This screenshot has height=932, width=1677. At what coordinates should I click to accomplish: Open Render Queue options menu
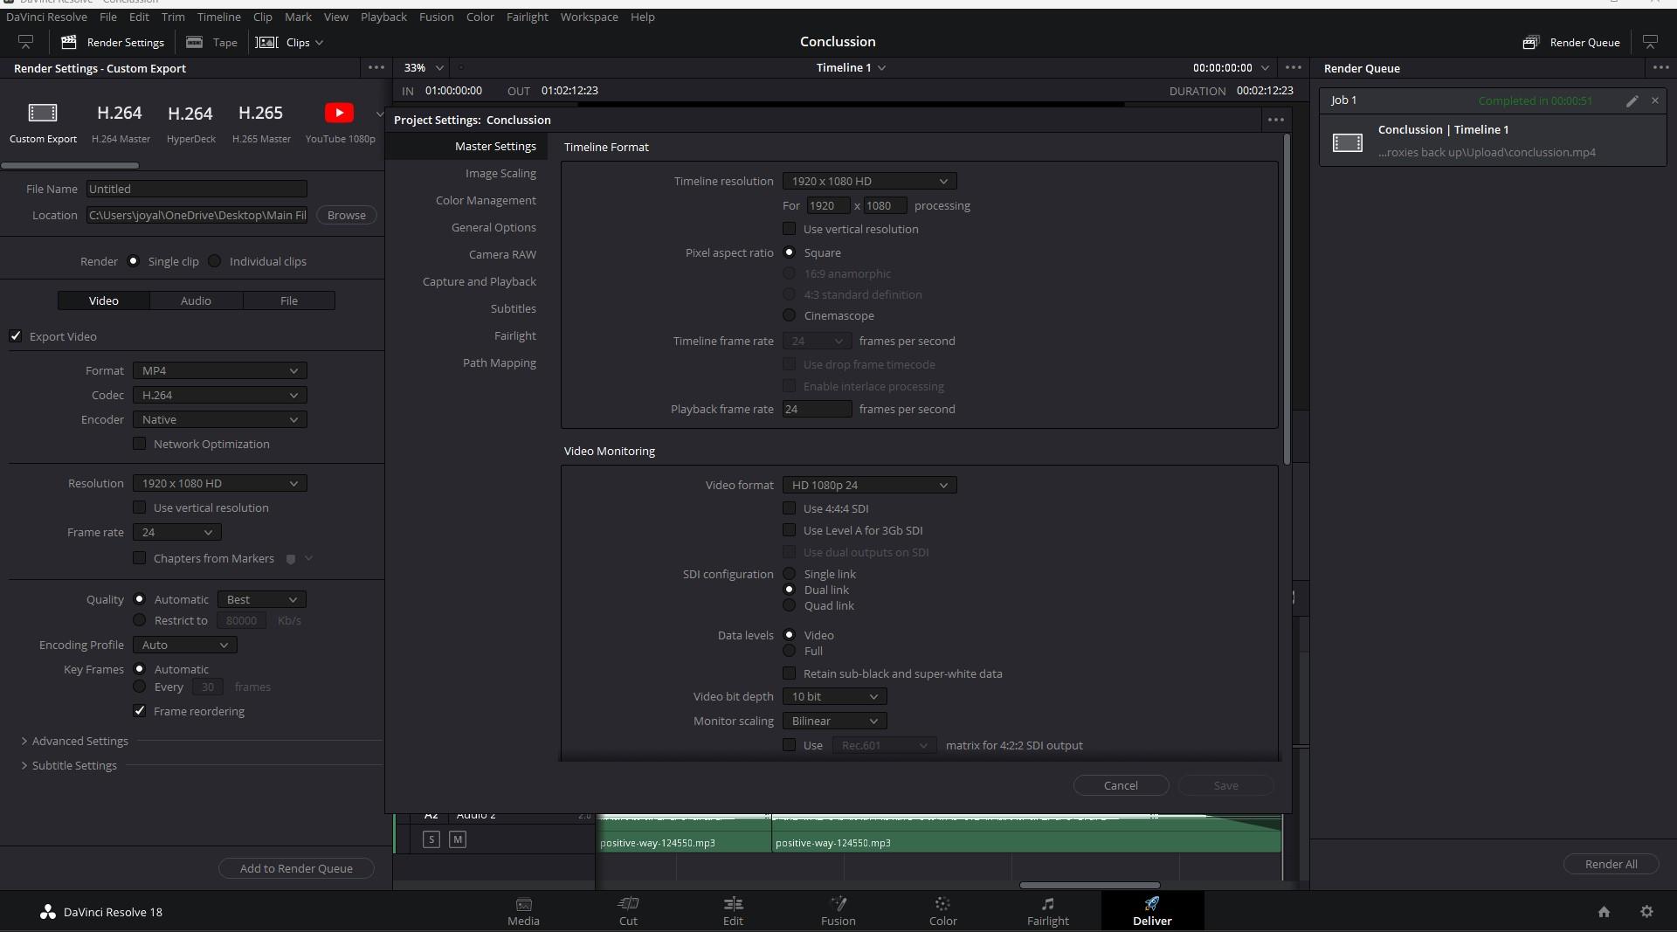1660,67
